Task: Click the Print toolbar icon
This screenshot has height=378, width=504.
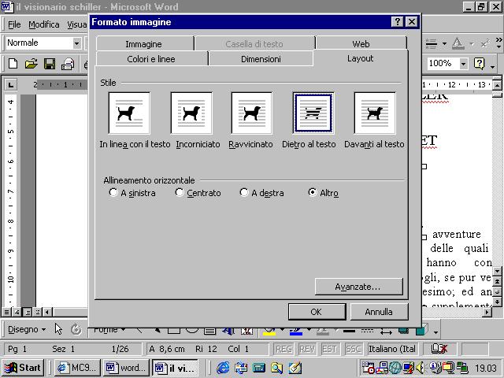Action: click(x=68, y=64)
